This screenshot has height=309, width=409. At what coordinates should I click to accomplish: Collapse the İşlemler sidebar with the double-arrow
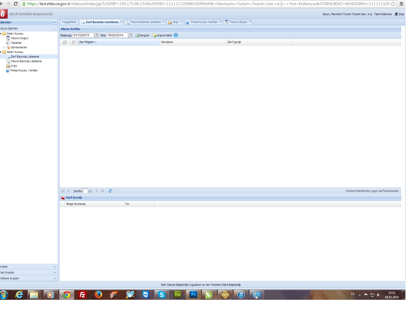click(55, 22)
